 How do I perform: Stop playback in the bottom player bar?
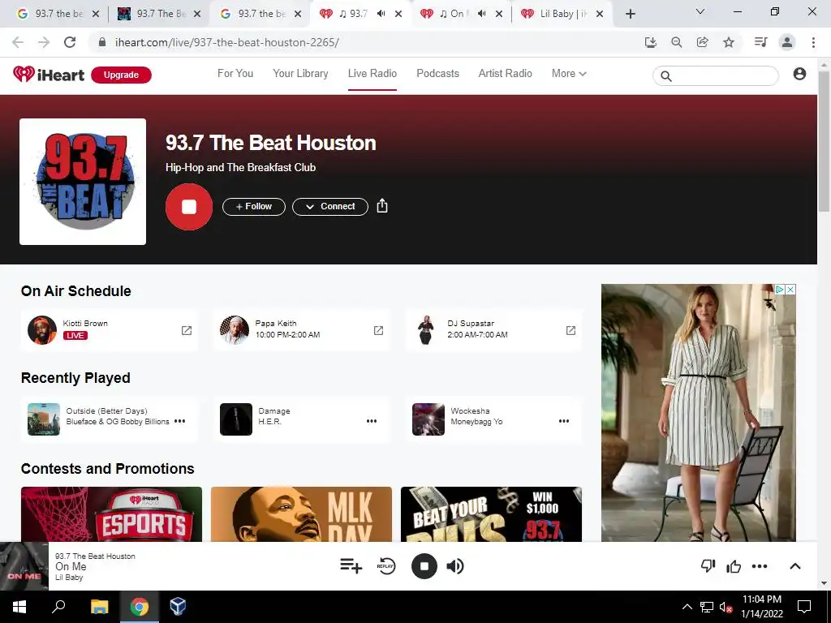tap(424, 565)
